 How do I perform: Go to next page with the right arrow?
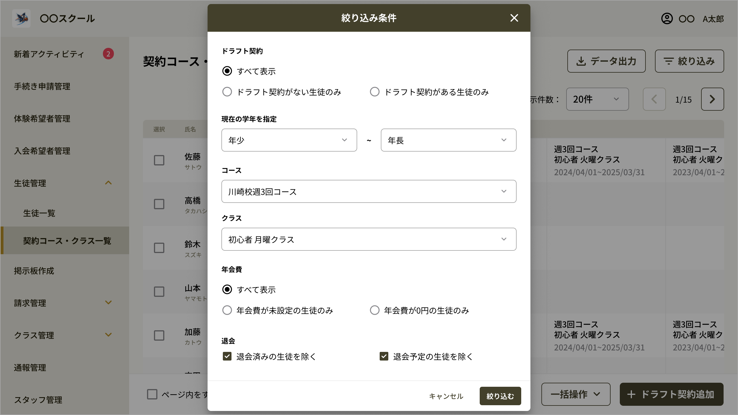click(712, 99)
